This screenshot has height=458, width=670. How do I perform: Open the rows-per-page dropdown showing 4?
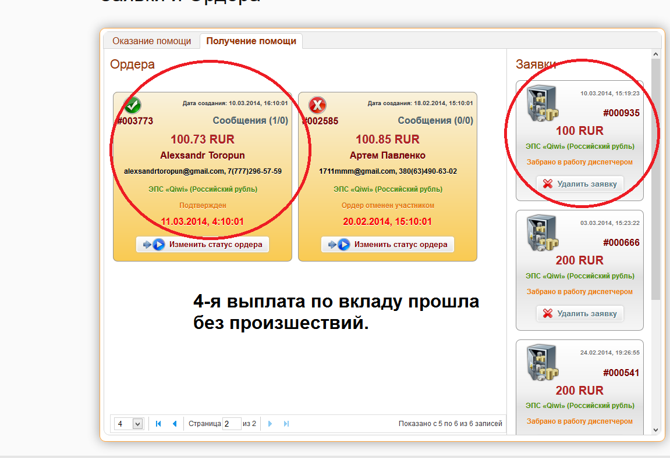(129, 424)
